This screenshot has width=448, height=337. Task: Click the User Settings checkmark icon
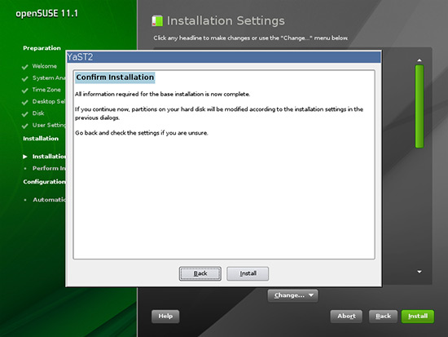click(25, 126)
